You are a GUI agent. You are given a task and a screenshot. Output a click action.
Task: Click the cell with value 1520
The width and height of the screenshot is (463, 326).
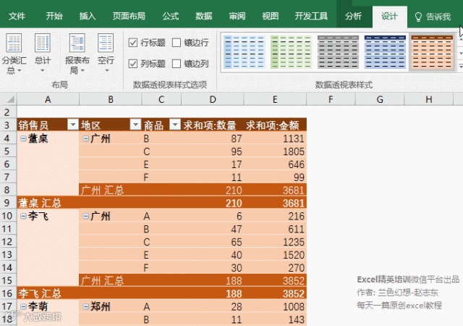point(275,255)
